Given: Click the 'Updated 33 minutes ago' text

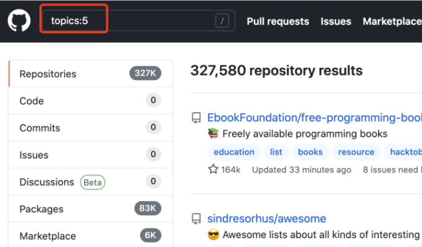Looking at the screenshot, I should 301,170.
